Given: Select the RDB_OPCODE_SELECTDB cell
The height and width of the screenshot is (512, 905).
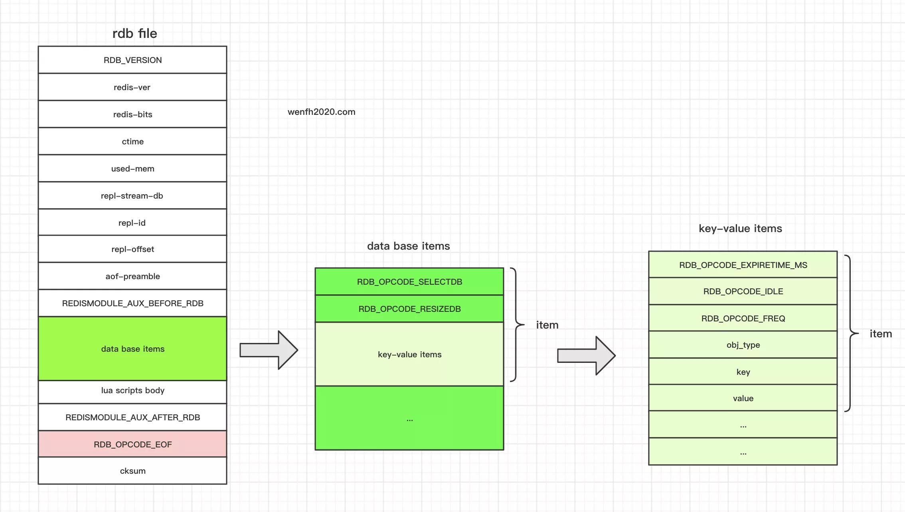Looking at the screenshot, I should (x=409, y=282).
